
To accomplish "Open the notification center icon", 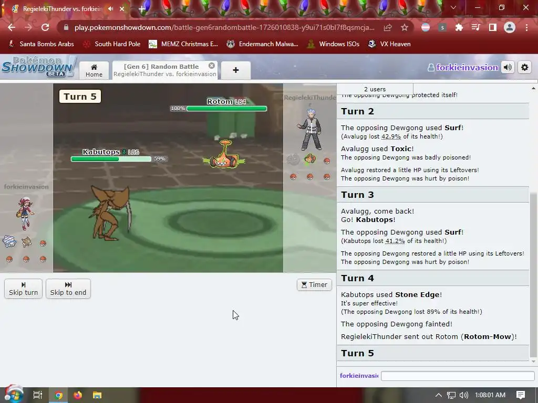I will [x=521, y=395].
